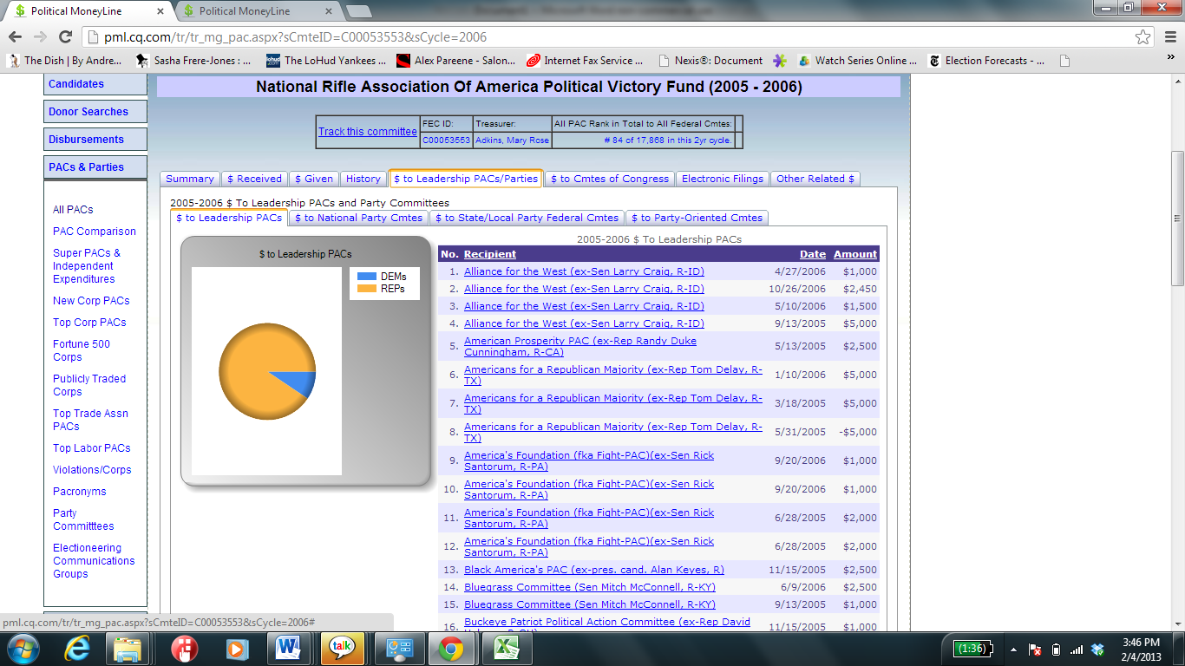Open Super PACs & Independent Expenditures
The width and height of the screenshot is (1185, 666).
click(87, 266)
